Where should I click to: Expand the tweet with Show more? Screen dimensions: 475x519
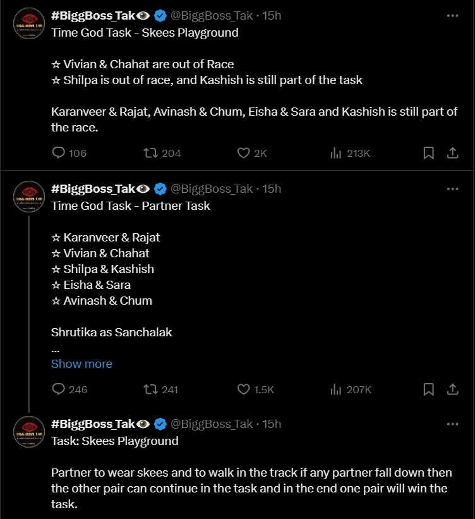(81, 363)
